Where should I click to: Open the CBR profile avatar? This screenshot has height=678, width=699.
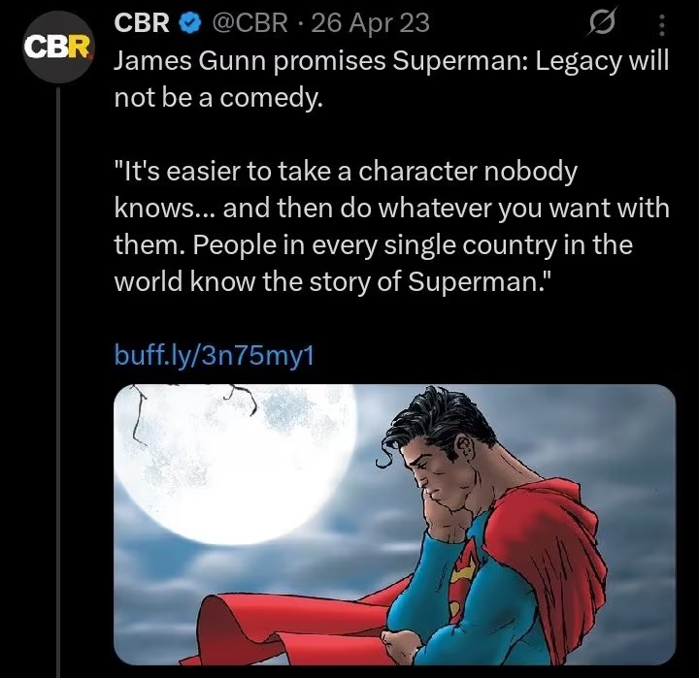58,48
